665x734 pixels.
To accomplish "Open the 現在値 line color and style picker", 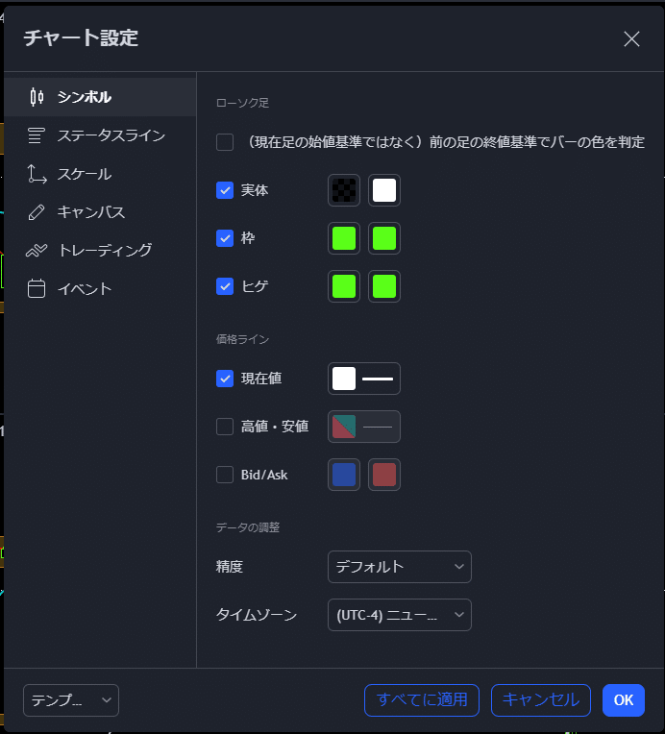I will pos(364,379).
